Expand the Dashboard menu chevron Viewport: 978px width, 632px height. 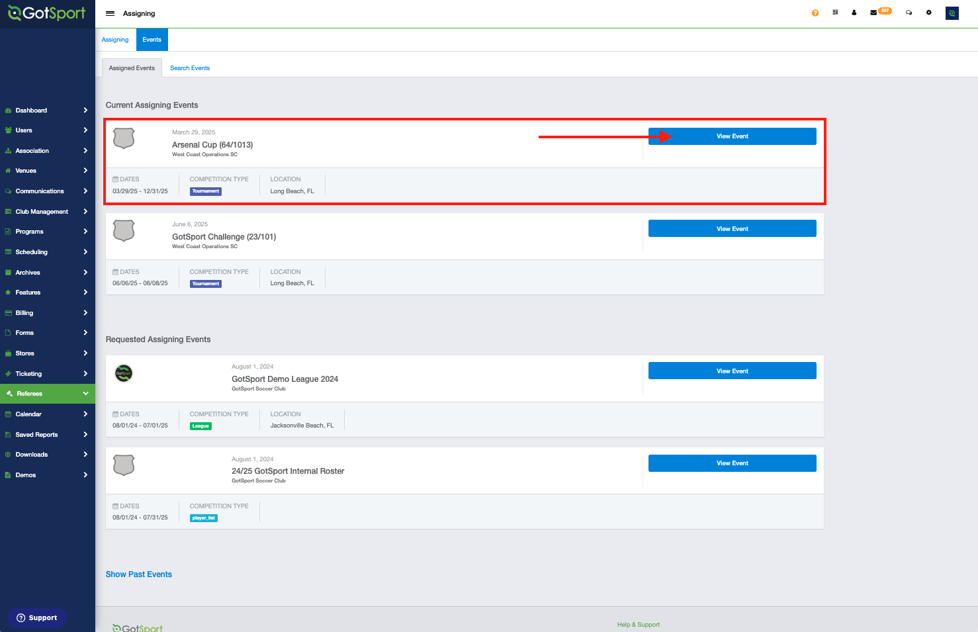tap(85, 111)
